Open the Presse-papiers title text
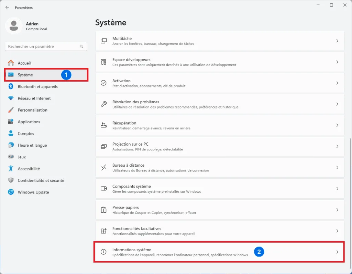This screenshot has width=352, height=274. pos(125,208)
